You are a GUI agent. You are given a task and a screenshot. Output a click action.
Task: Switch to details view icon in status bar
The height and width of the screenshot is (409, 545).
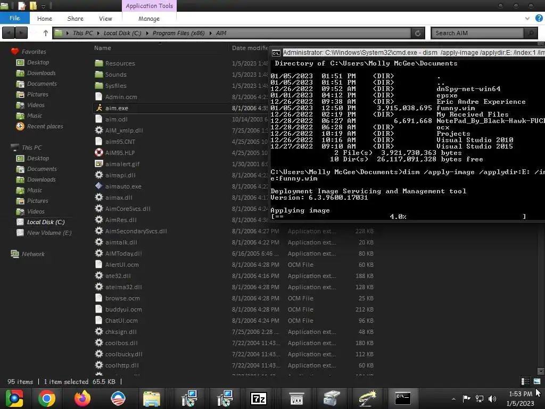[525, 381]
